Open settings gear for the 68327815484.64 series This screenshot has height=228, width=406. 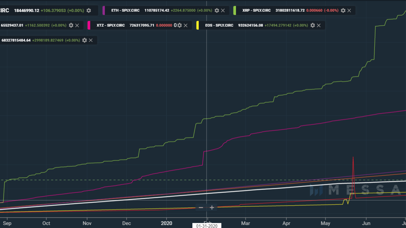point(84,40)
